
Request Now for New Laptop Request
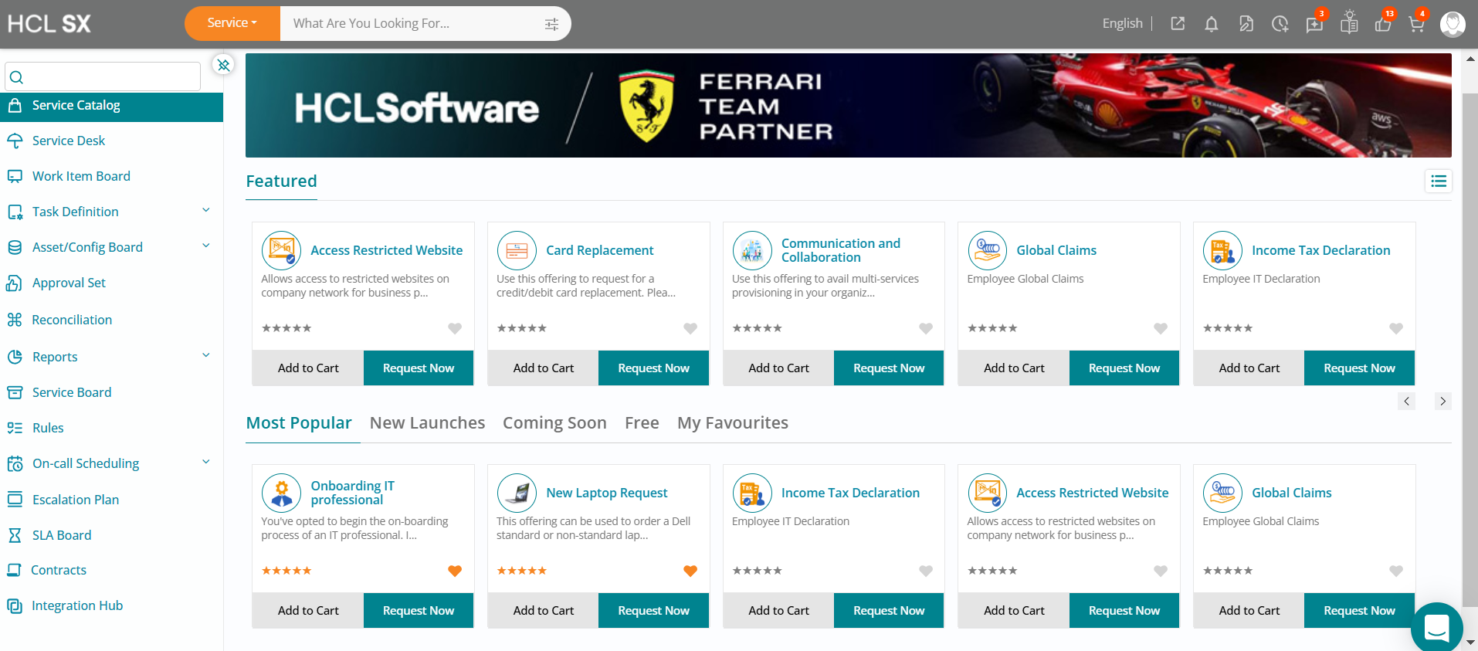pos(653,610)
